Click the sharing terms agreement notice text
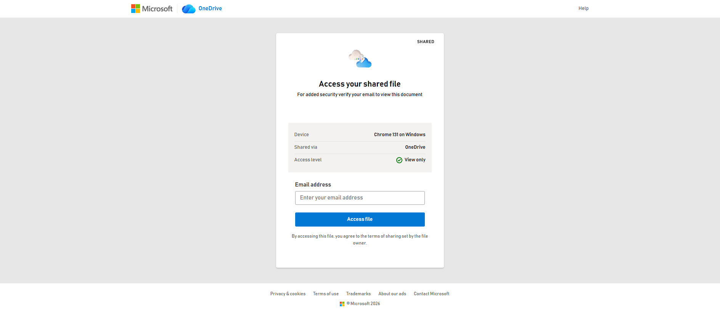 click(x=360, y=240)
